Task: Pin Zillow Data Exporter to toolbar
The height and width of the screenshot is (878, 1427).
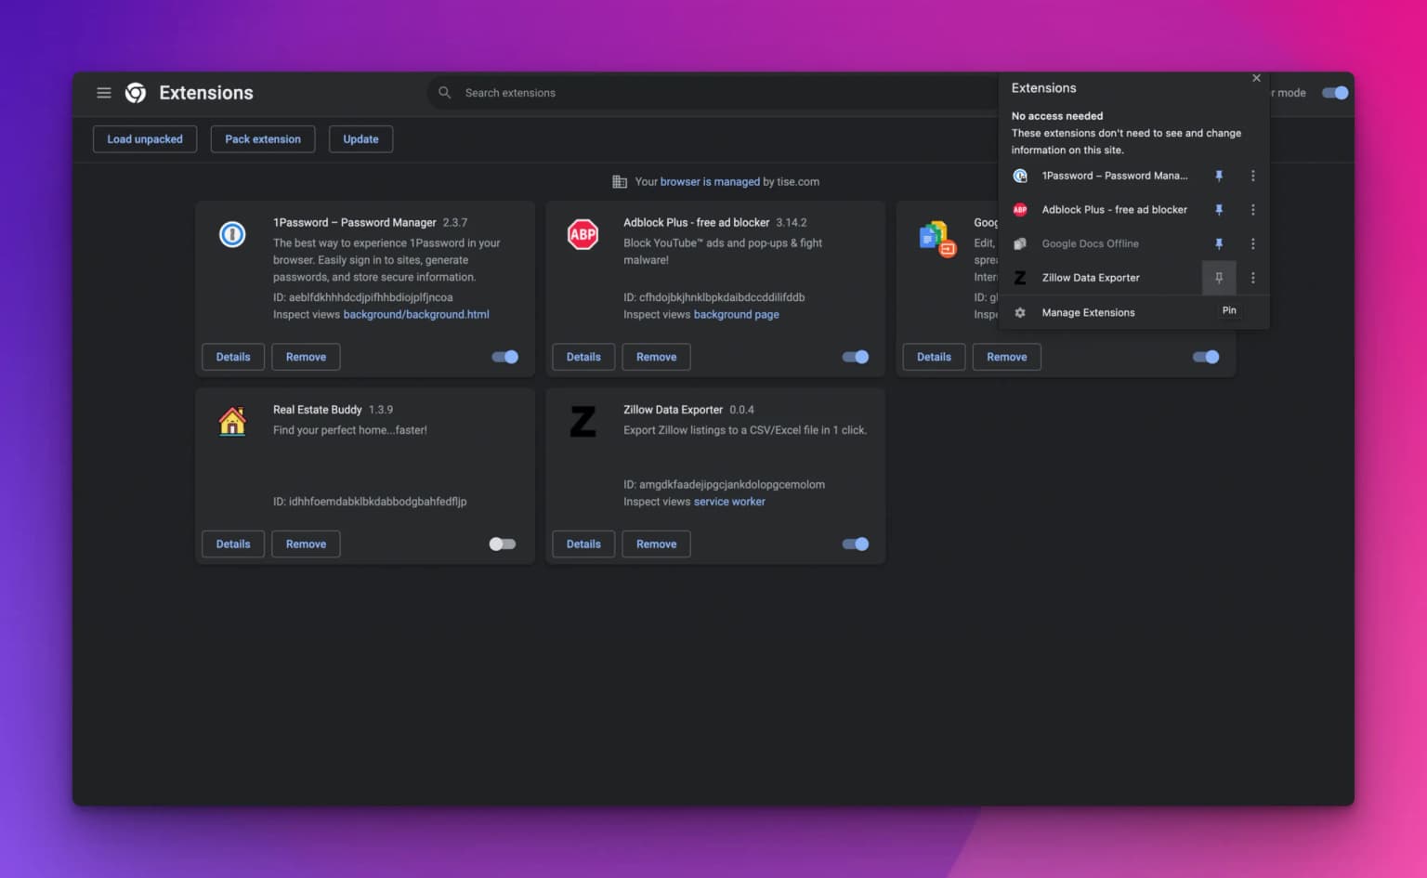Action: tap(1219, 278)
